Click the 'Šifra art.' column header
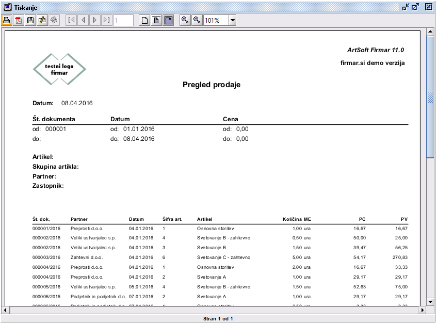437x324 pixels. click(172, 219)
